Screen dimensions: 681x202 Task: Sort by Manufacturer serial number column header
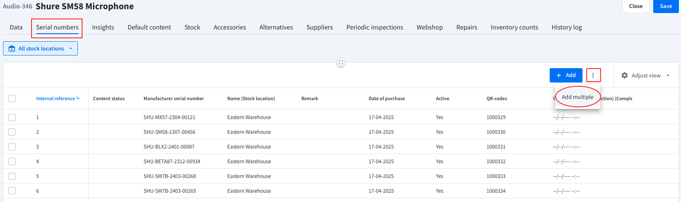point(173,98)
